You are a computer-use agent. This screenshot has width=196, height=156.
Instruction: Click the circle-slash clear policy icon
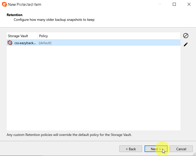coord(186,36)
